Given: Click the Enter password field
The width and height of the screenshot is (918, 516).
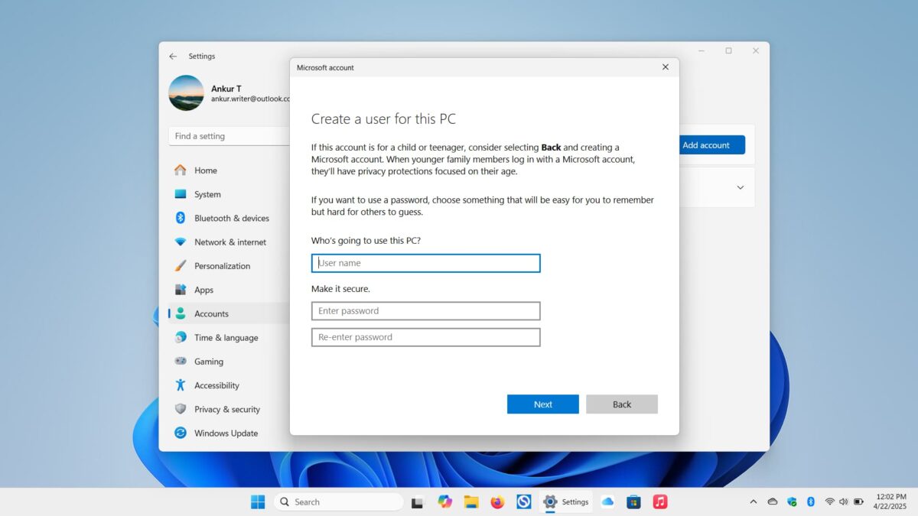Looking at the screenshot, I should click(425, 311).
